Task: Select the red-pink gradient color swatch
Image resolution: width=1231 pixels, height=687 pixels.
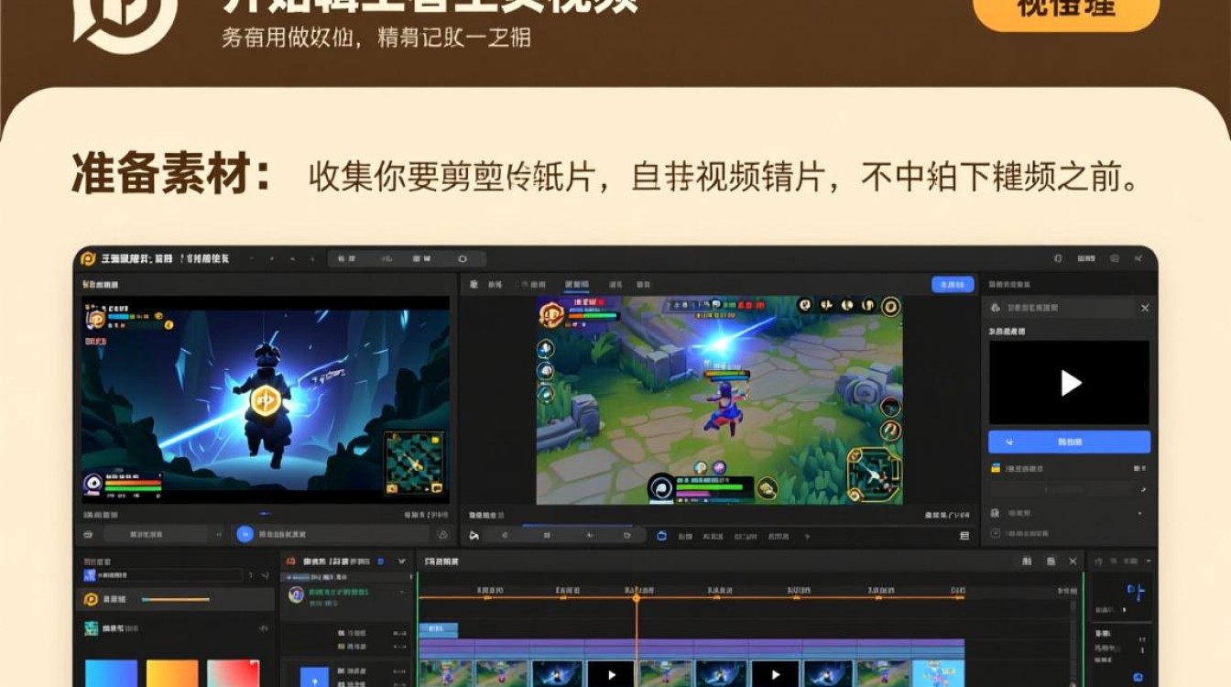Action: (x=234, y=673)
